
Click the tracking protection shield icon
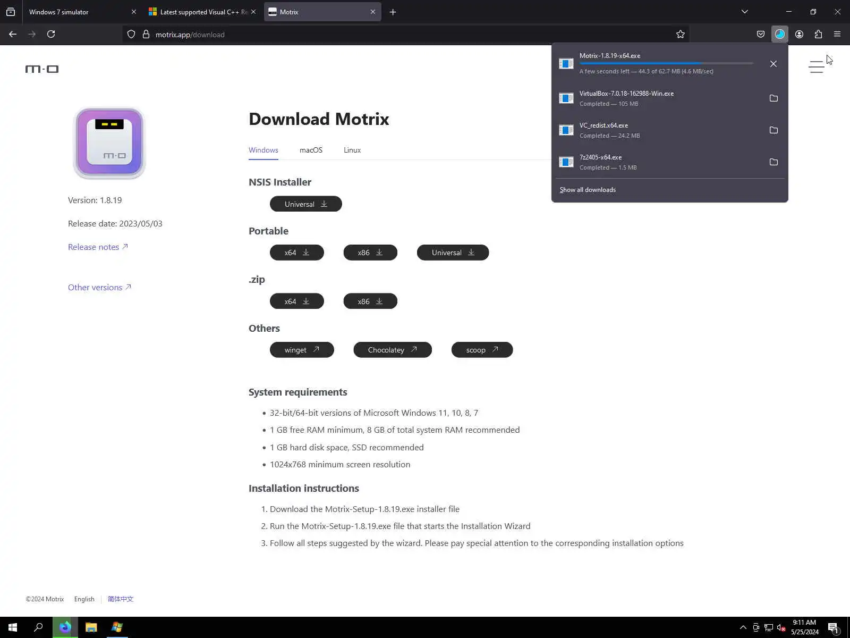(131, 34)
